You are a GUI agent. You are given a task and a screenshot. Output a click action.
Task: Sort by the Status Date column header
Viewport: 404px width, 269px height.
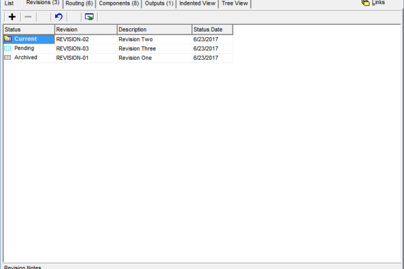213,30
